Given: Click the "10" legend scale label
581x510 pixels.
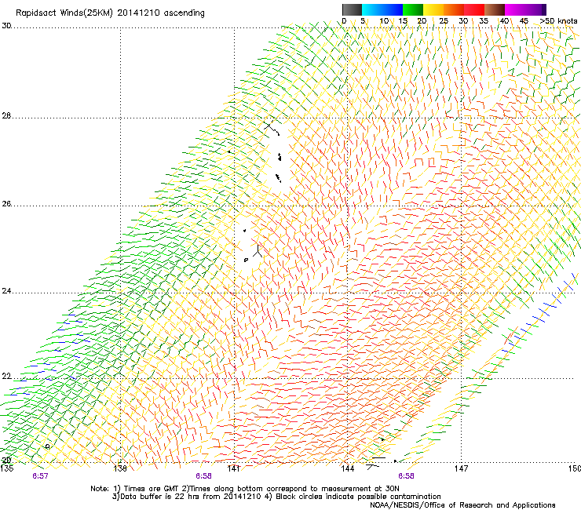Looking at the screenshot, I should coord(384,20).
